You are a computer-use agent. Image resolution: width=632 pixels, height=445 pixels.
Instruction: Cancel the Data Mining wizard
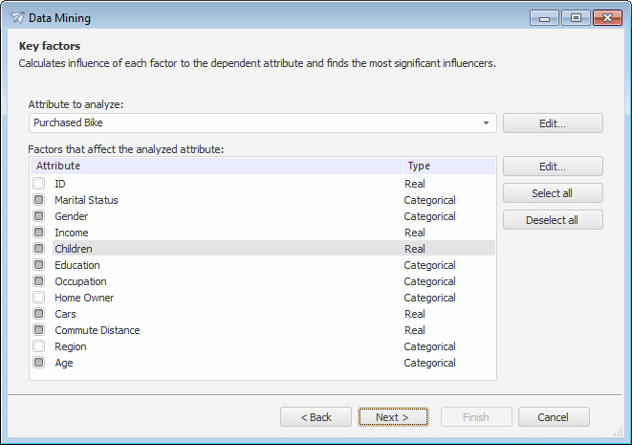pos(553,417)
